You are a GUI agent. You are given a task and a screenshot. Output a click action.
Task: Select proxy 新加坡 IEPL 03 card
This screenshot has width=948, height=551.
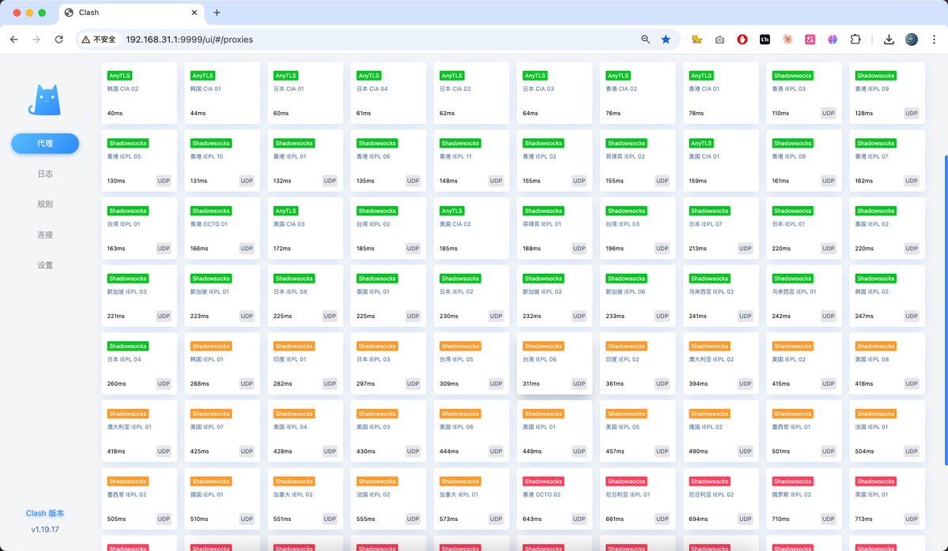click(139, 296)
